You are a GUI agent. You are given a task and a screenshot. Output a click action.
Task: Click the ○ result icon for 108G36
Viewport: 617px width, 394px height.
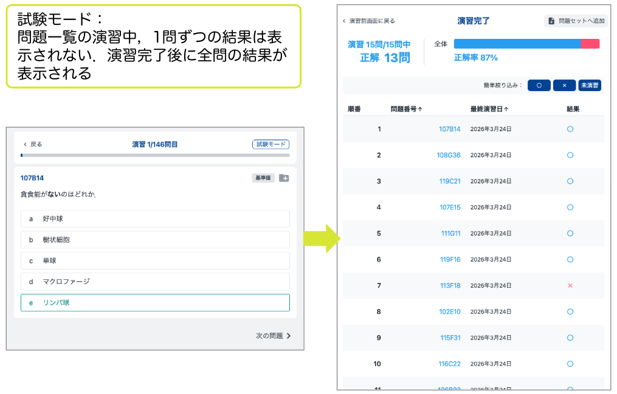570,155
